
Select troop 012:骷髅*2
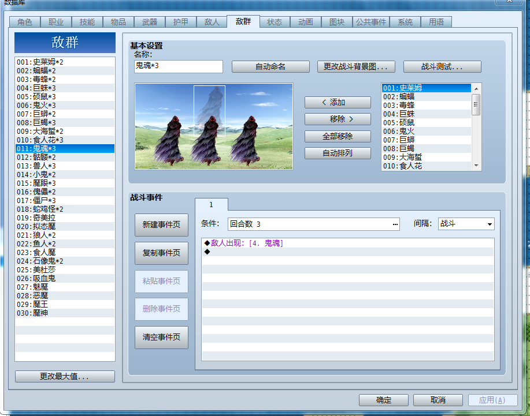click(65, 157)
